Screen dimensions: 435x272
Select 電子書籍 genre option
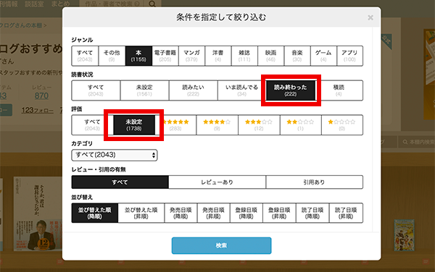click(x=165, y=56)
